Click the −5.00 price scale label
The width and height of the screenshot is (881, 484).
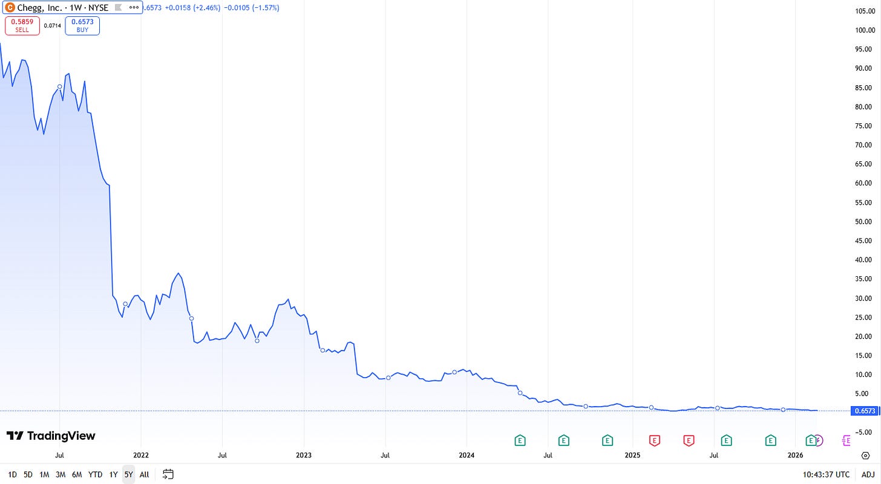coord(863,432)
